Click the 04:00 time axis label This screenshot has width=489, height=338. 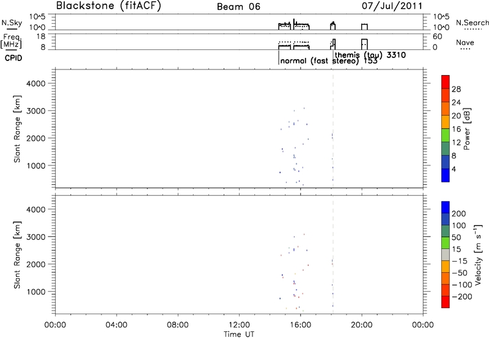[x=116, y=325]
